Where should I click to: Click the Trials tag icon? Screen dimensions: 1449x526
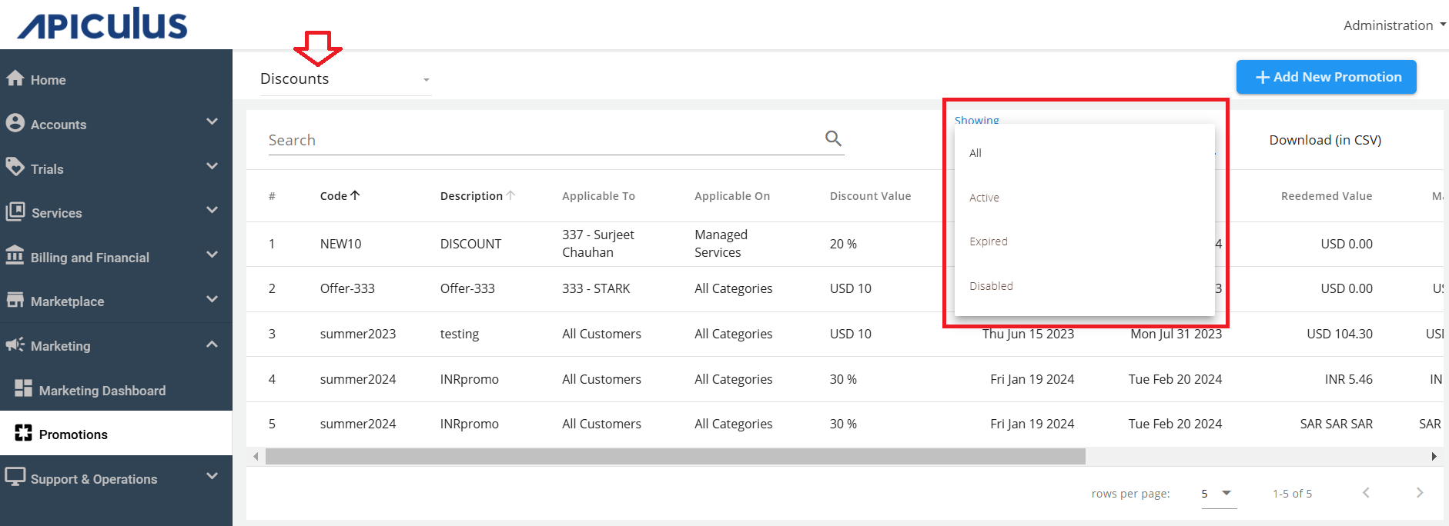15,167
